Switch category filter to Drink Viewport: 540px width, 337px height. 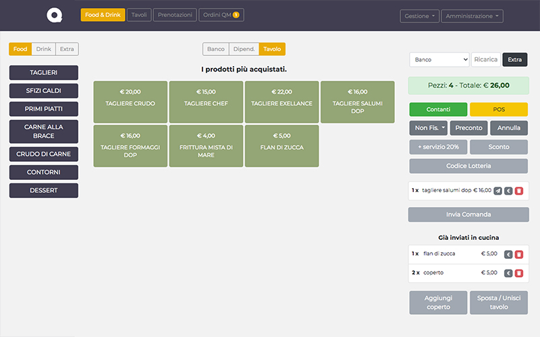coord(43,49)
